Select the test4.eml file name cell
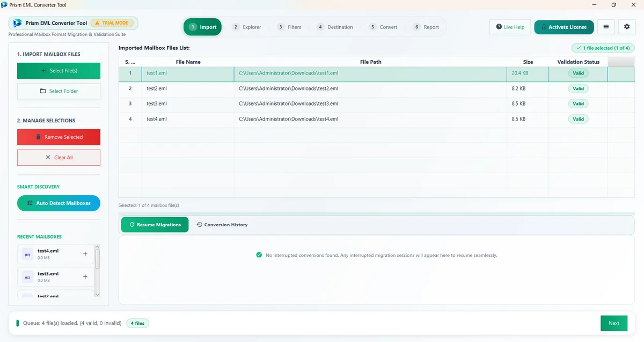Screen dimensions: 644x342 click(188, 119)
